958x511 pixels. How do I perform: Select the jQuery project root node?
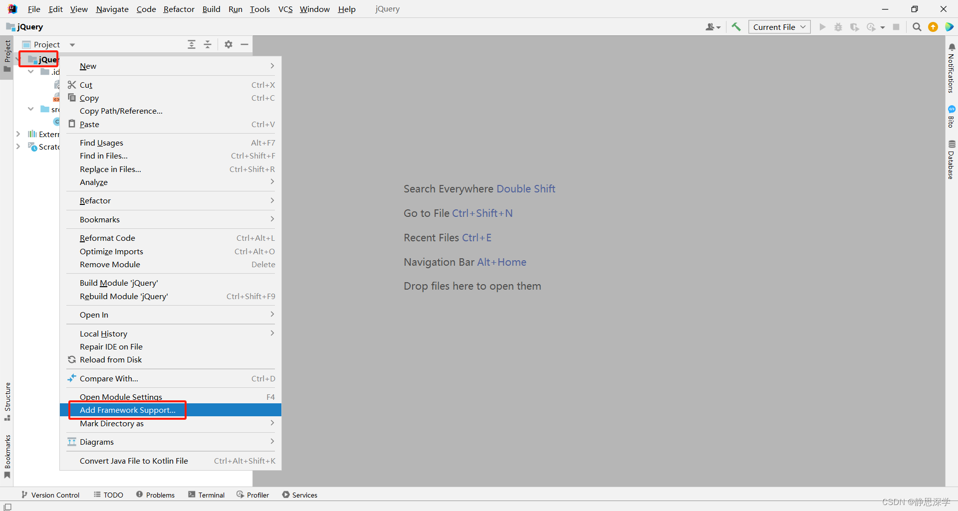coord(43,59)
